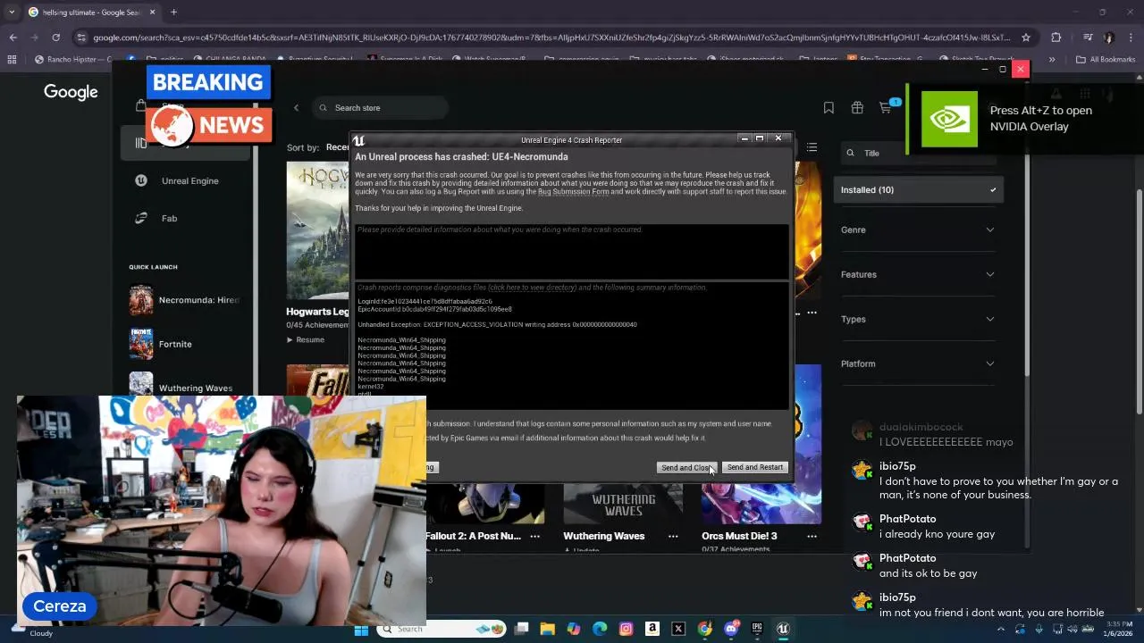This screenshot has width=1144, height=643.
Task: Toggle the Installed (10) filter
Action: pos(919,189)
